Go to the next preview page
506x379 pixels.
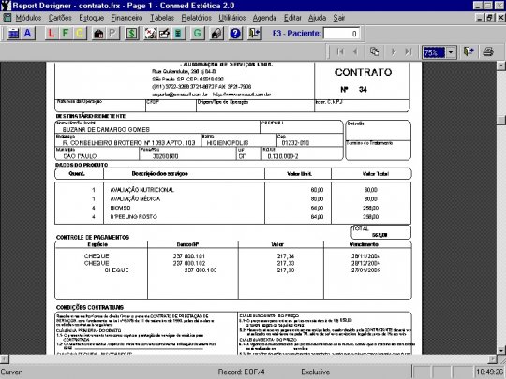(393, 51)
